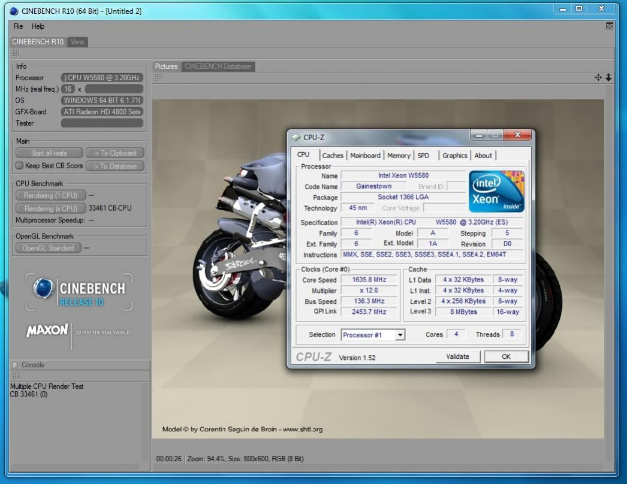The image size is (627, 484).
Task: Switch to the Memory tab in CPU-Z
Action: tap(399, 155)
